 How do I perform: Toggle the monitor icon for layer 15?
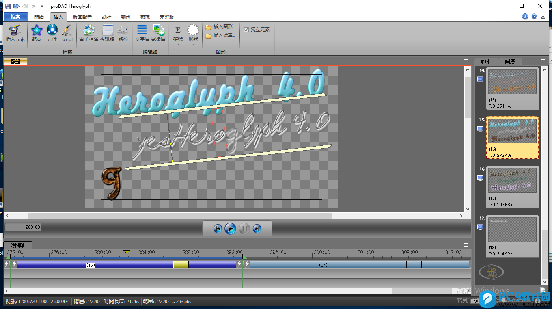coord(480,128)
